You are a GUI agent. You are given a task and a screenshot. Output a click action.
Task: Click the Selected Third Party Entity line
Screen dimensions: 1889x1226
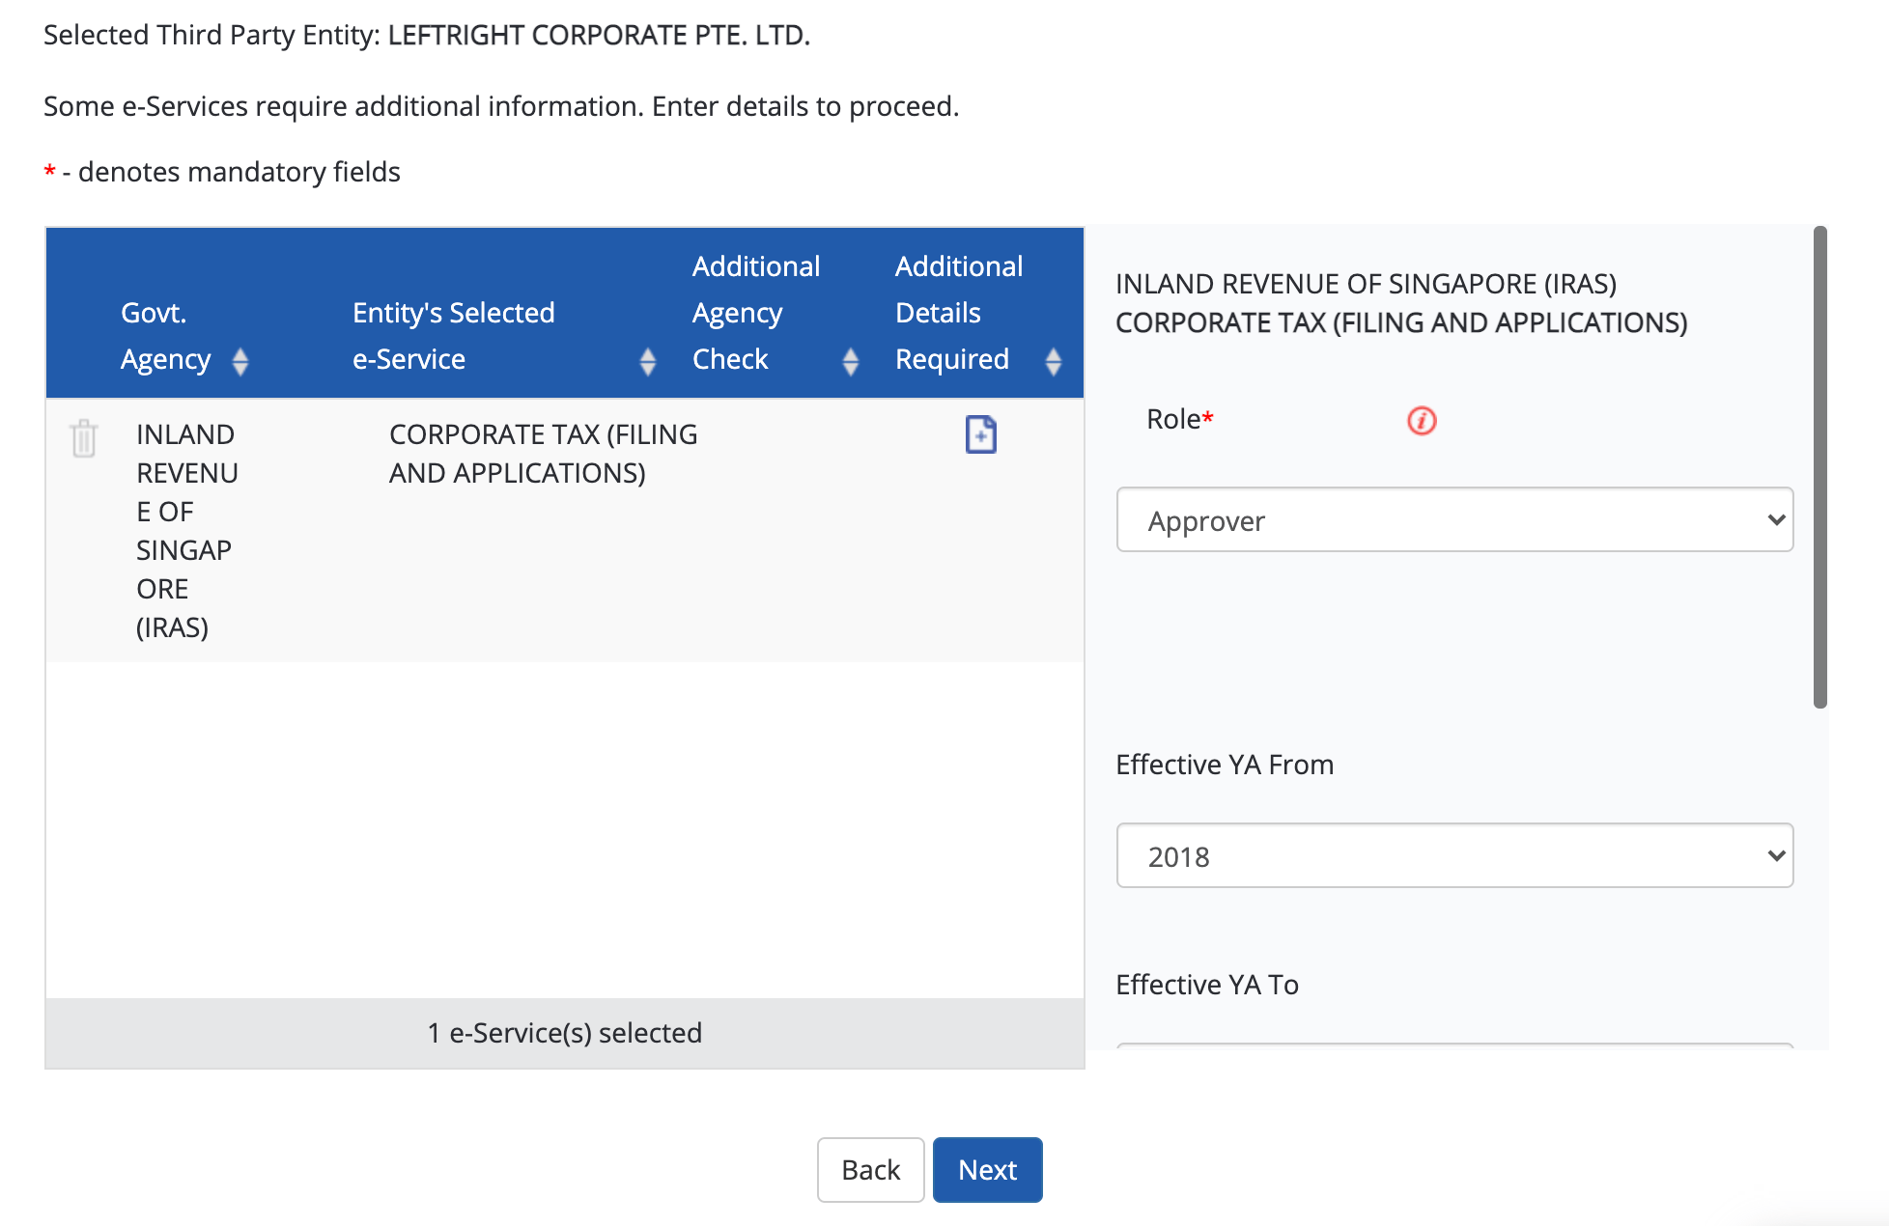click(427, 35)
